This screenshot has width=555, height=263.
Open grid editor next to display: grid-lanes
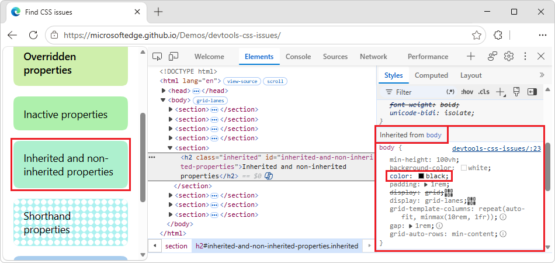point(471,201)
